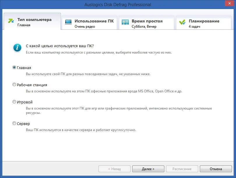236x178 pixels.
Task: Click the 'Очень редко' tab subtitle
Action: pos(85,27)
